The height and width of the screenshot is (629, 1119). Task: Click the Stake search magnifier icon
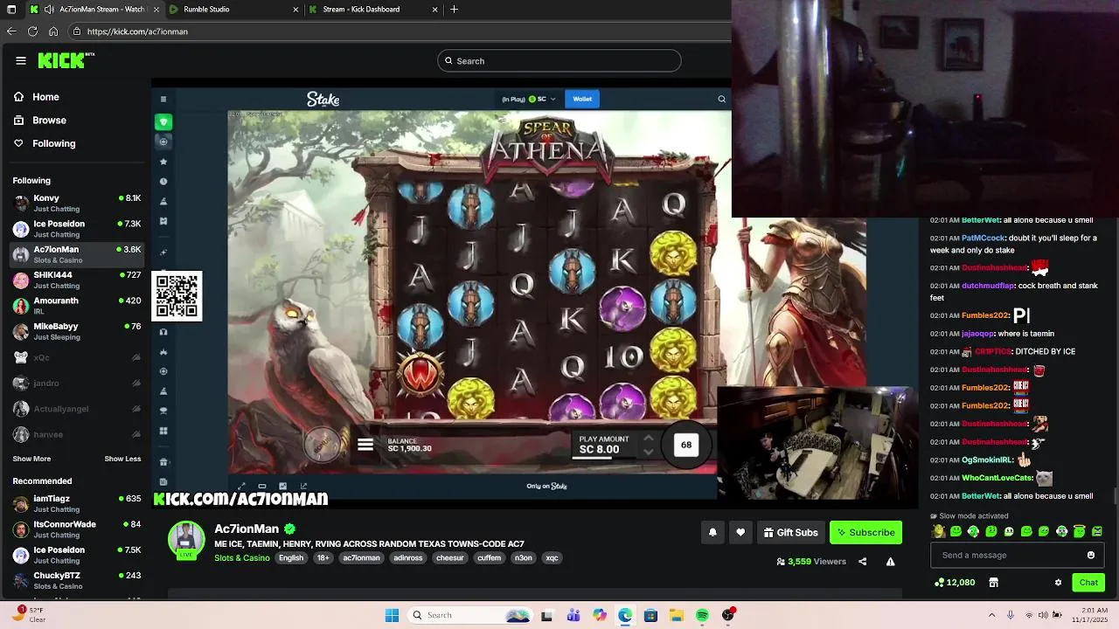721,99
